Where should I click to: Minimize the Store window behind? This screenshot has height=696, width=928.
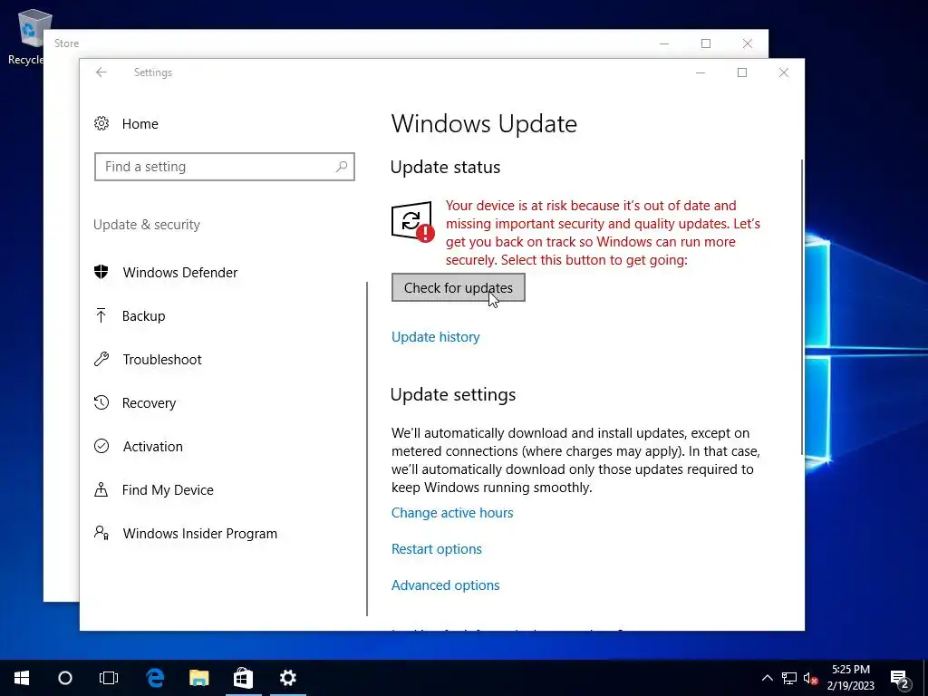[x=664, y=43]
